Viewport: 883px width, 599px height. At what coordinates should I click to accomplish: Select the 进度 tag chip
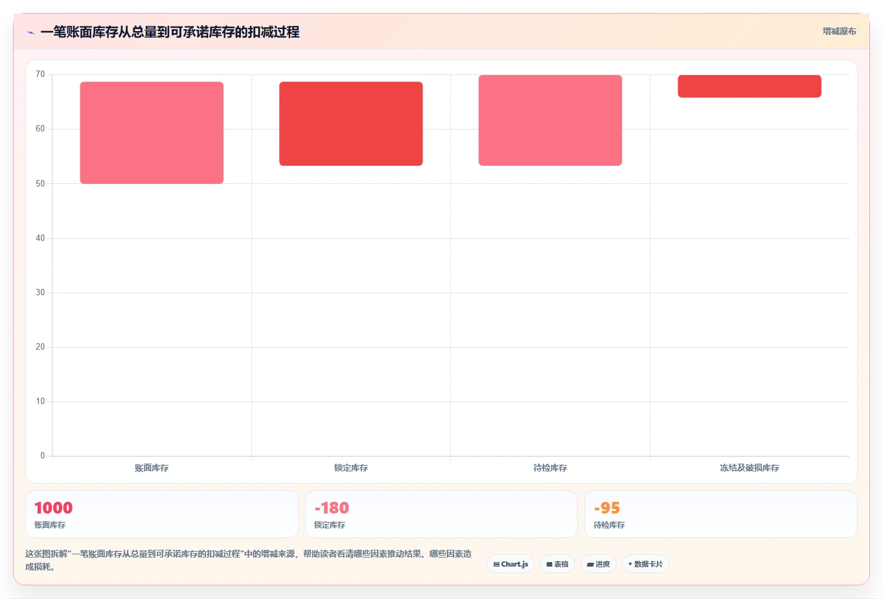[599, 564]
